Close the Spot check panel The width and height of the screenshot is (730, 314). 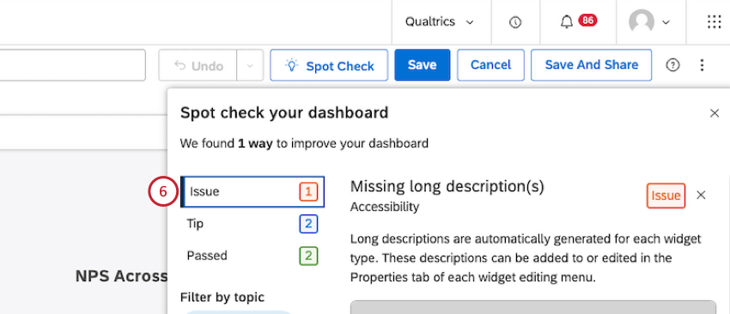tap(715, 113)
